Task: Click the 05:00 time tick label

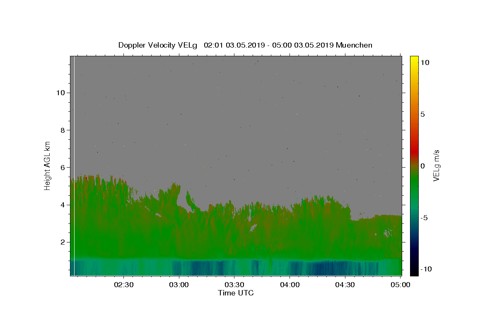Action: pos(400,285)
